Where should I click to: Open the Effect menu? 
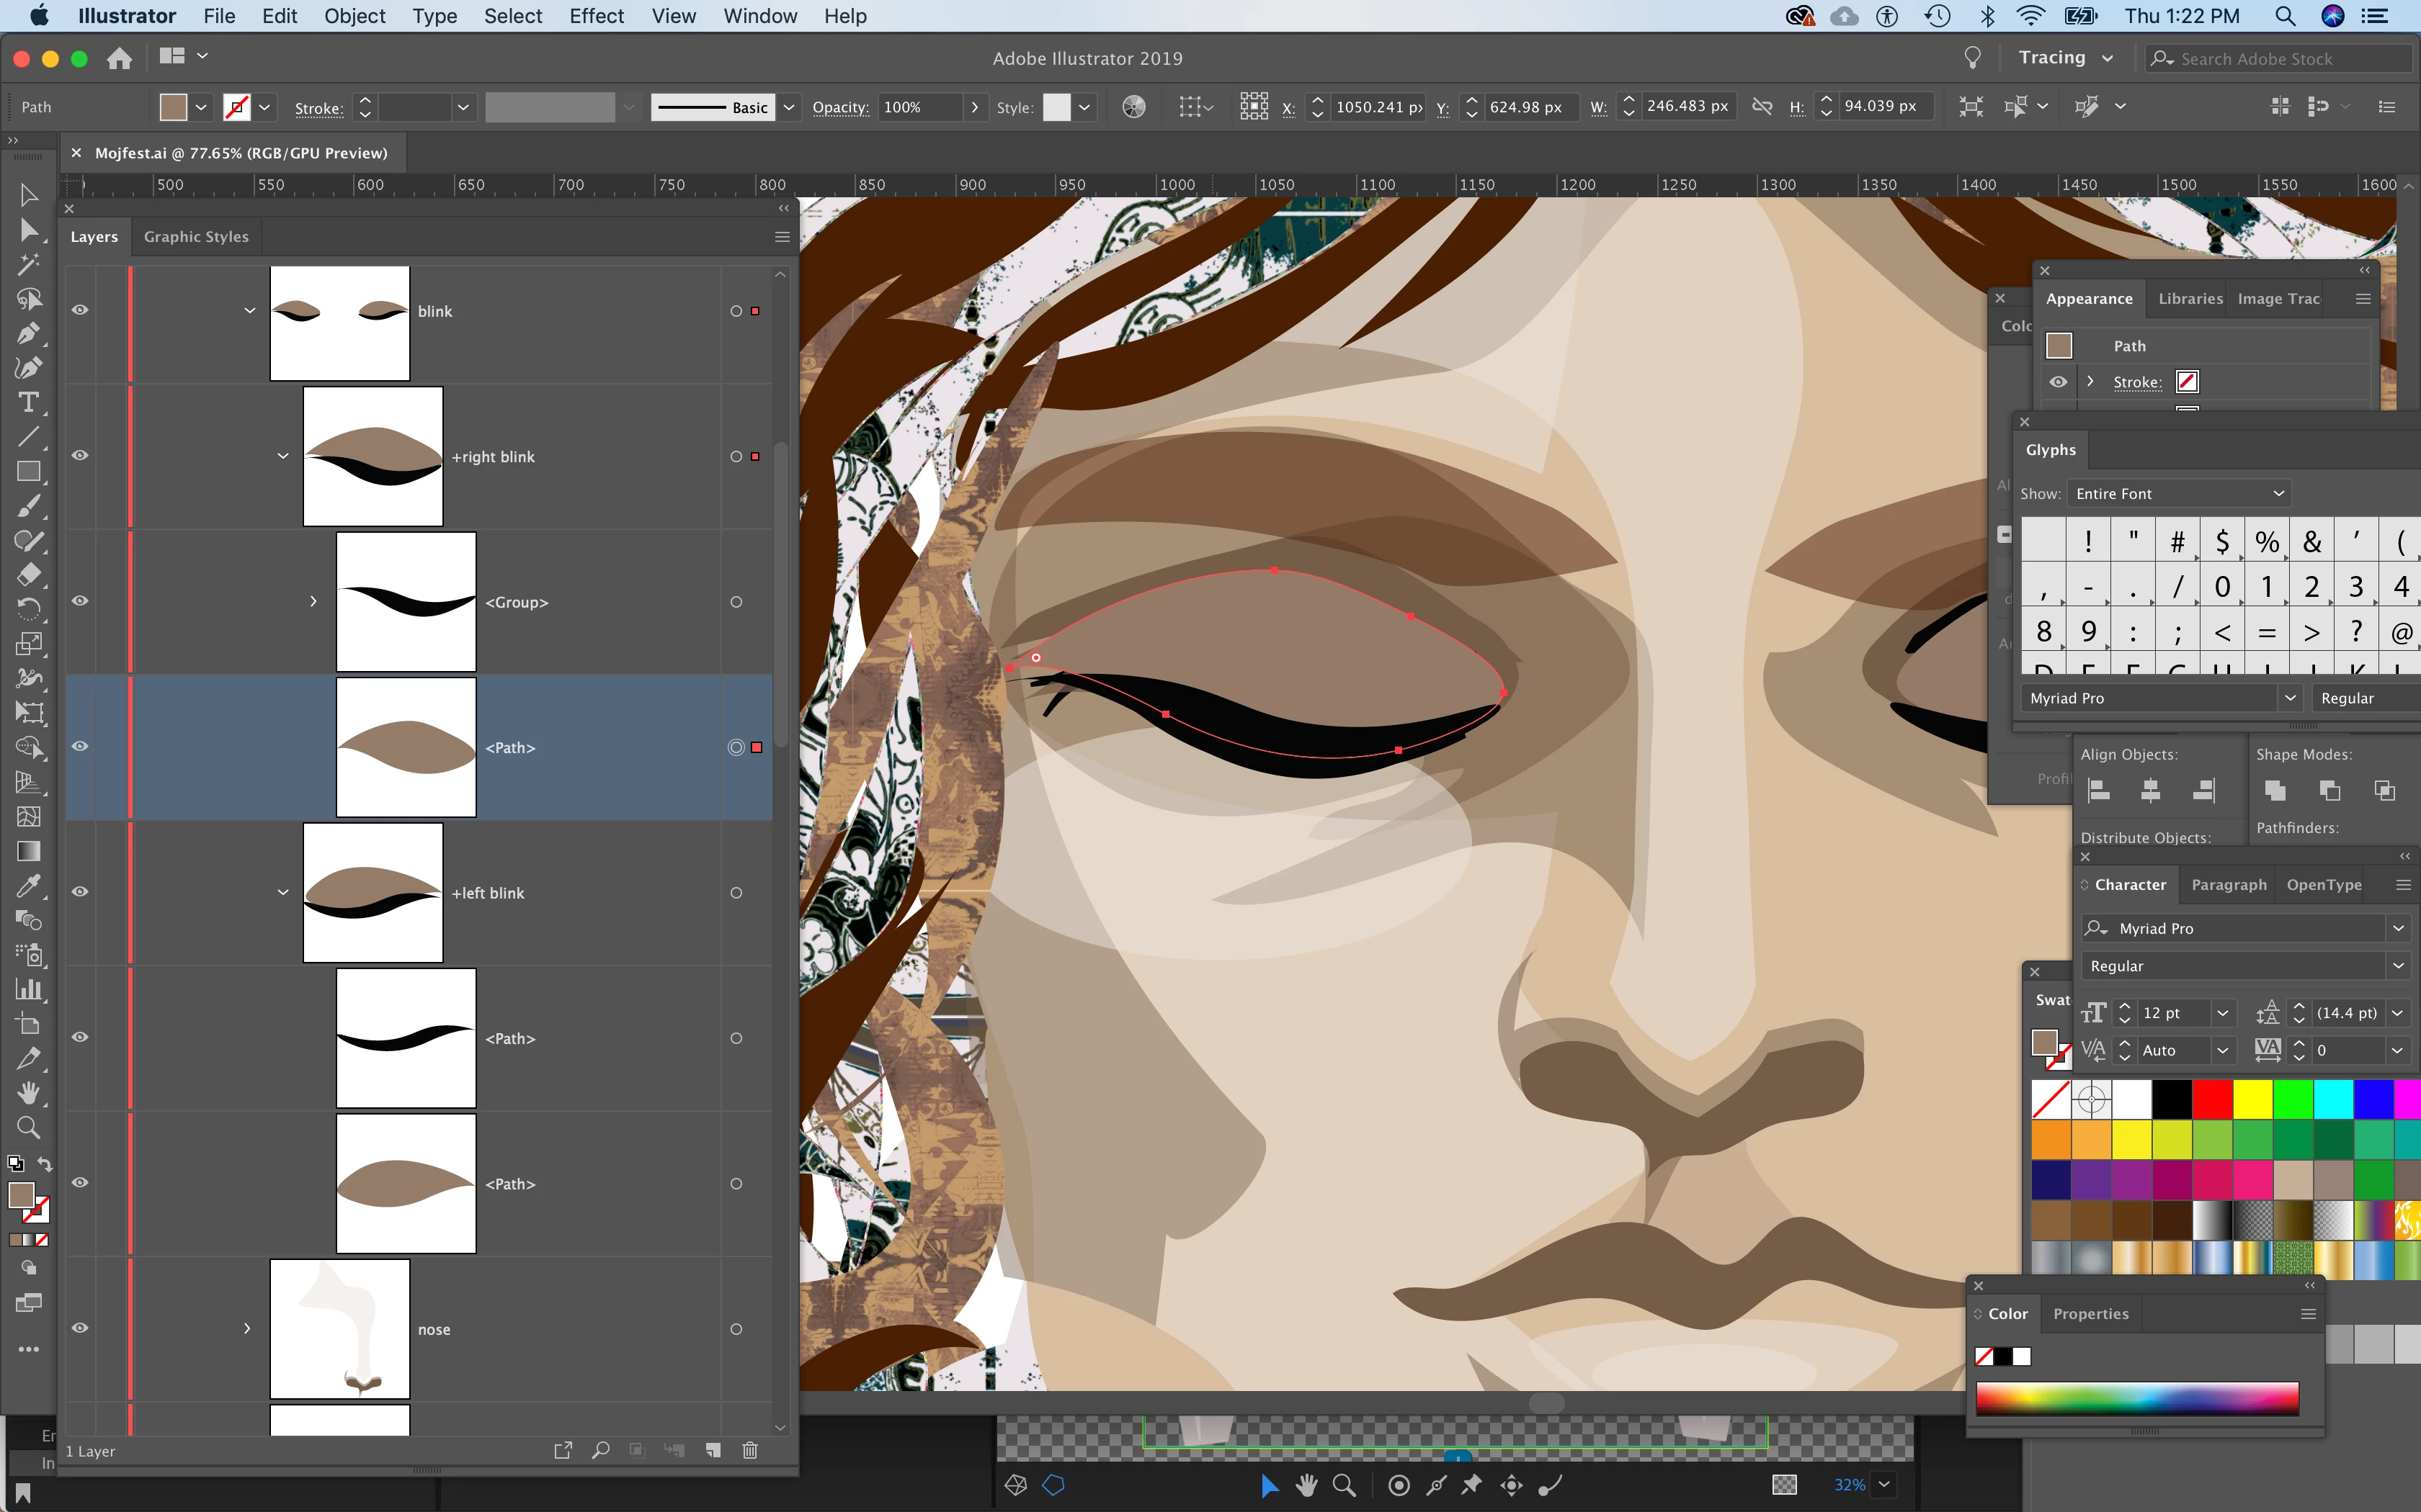click(595, 16)
